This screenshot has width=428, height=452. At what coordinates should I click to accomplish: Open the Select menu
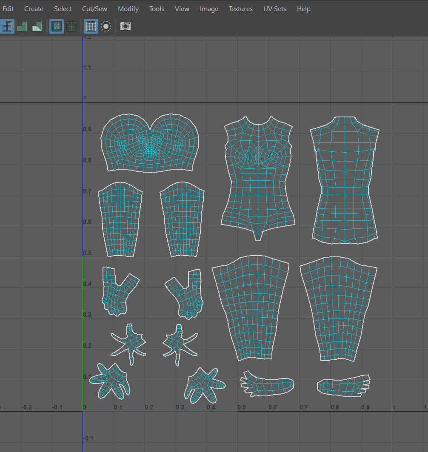click(x=63, y=9)
